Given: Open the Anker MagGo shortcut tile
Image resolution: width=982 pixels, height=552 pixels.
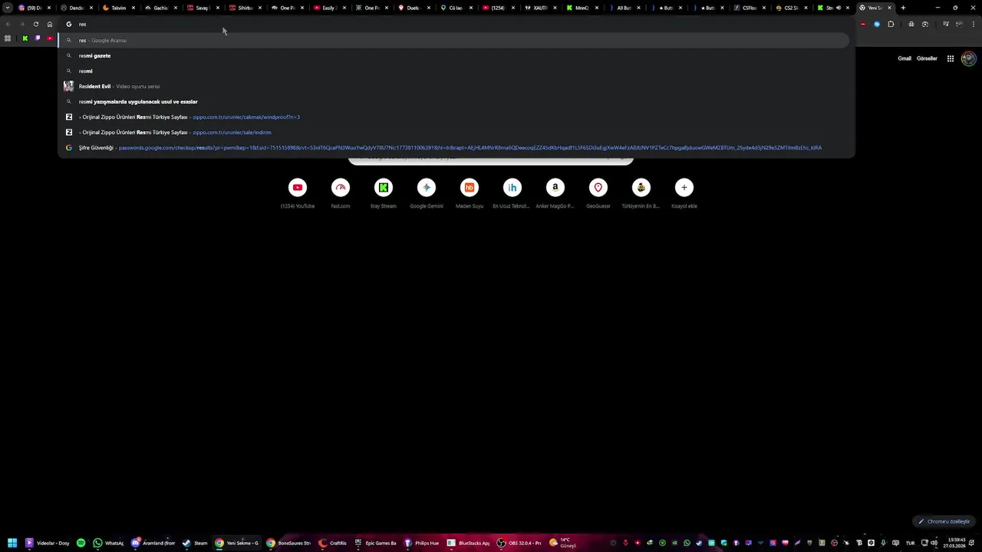Looking at the screenshot, I should 555,193.
